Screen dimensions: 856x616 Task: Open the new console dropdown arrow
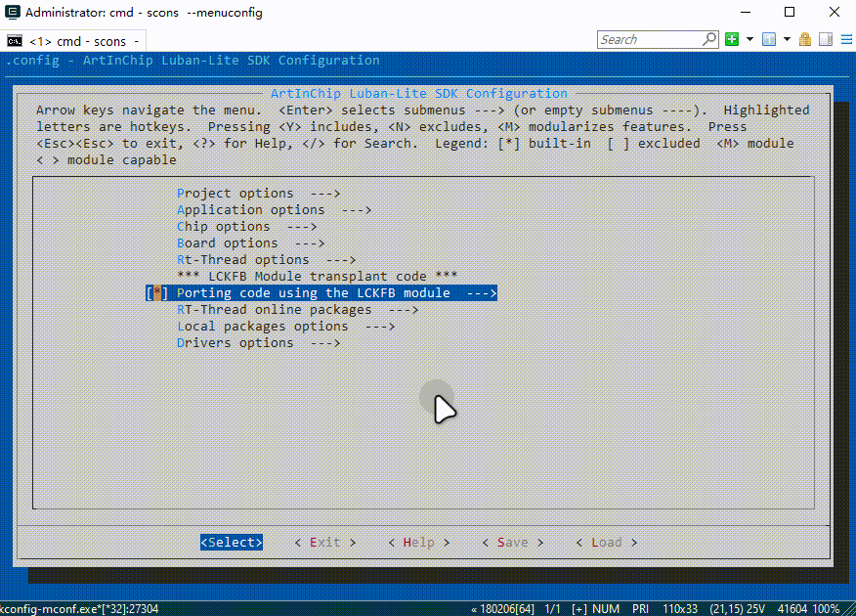(749, 40)
